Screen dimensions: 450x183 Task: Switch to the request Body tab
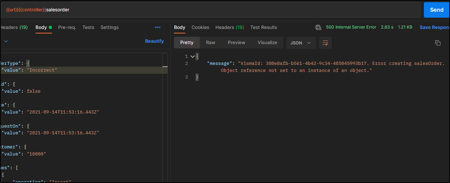[41, 27]
